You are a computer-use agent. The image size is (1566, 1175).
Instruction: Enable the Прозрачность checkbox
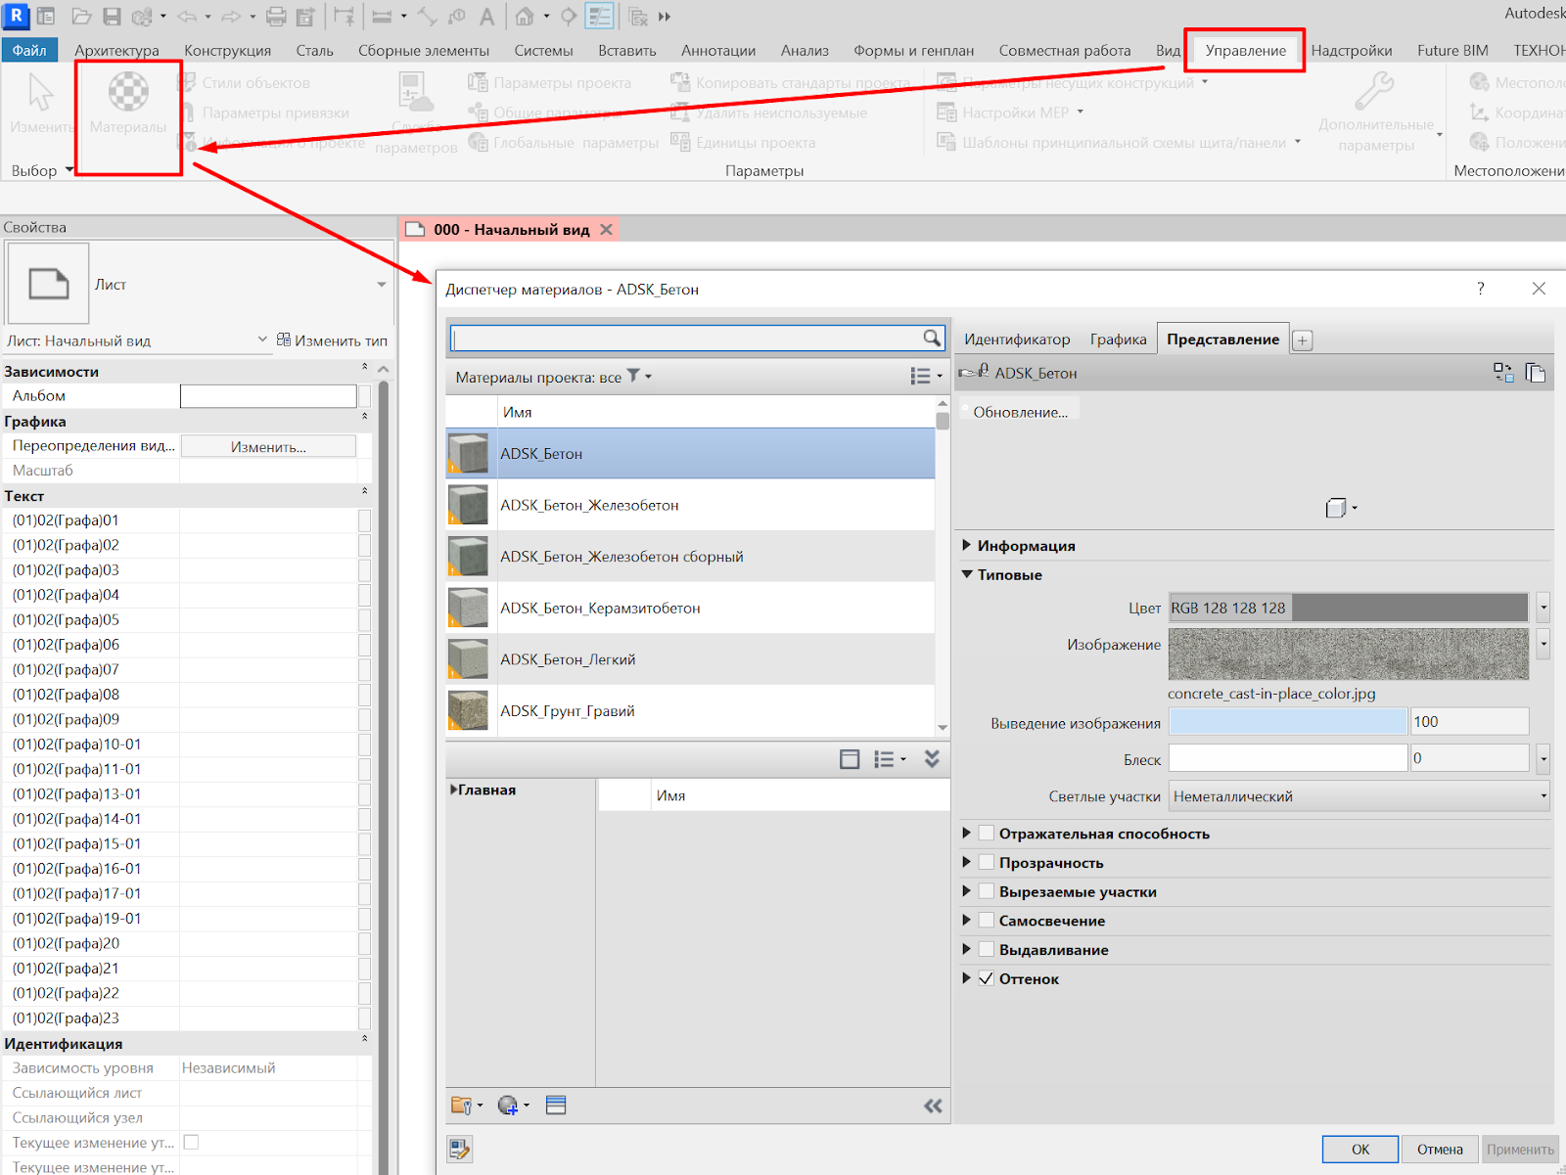coord(987,862)
